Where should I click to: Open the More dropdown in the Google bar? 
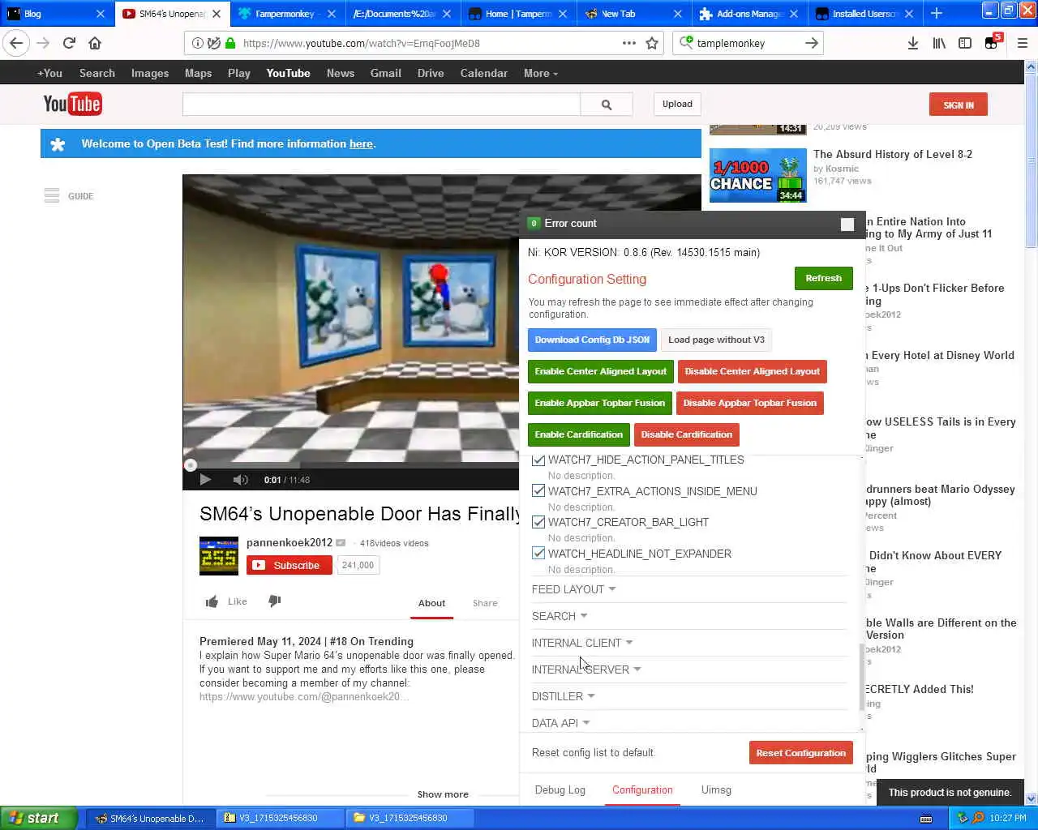[541, 73]
